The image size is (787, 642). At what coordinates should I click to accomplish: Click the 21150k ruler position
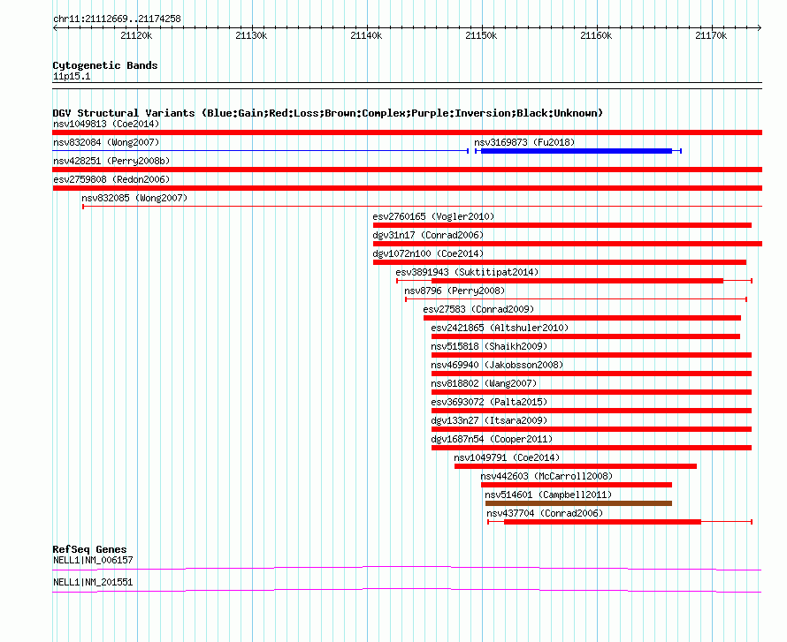pyautogui.click(x=481, y=35)
